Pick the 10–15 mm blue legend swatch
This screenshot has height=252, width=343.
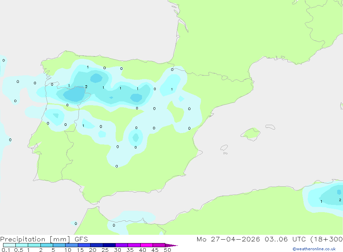click(x=72, y=245)
